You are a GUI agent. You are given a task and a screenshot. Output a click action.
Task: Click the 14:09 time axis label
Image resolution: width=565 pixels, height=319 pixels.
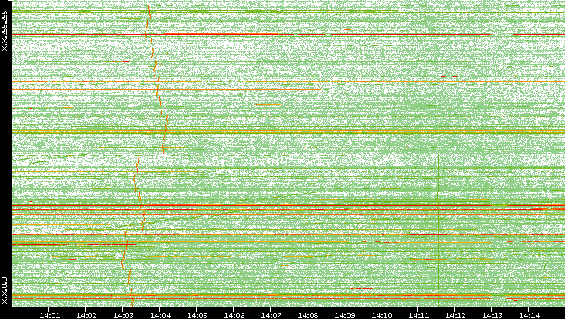point(344,315)
